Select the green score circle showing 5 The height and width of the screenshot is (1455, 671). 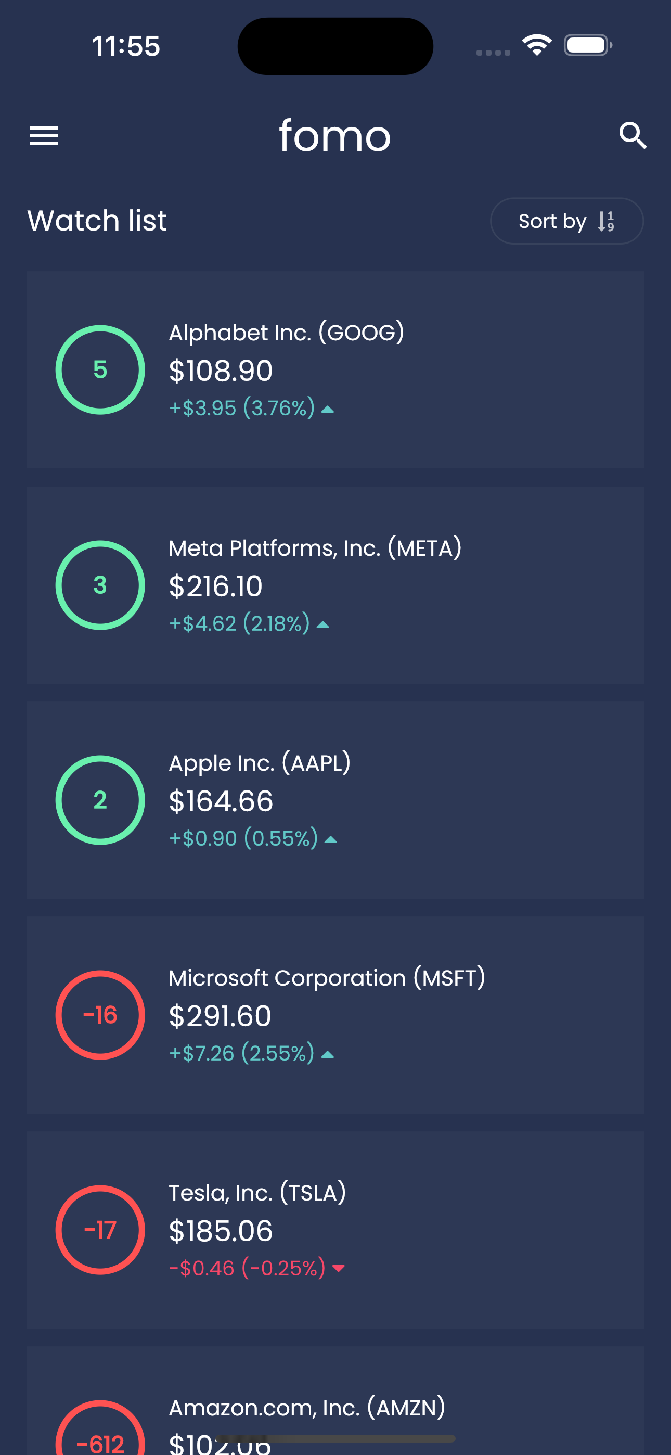pos(100,370)
